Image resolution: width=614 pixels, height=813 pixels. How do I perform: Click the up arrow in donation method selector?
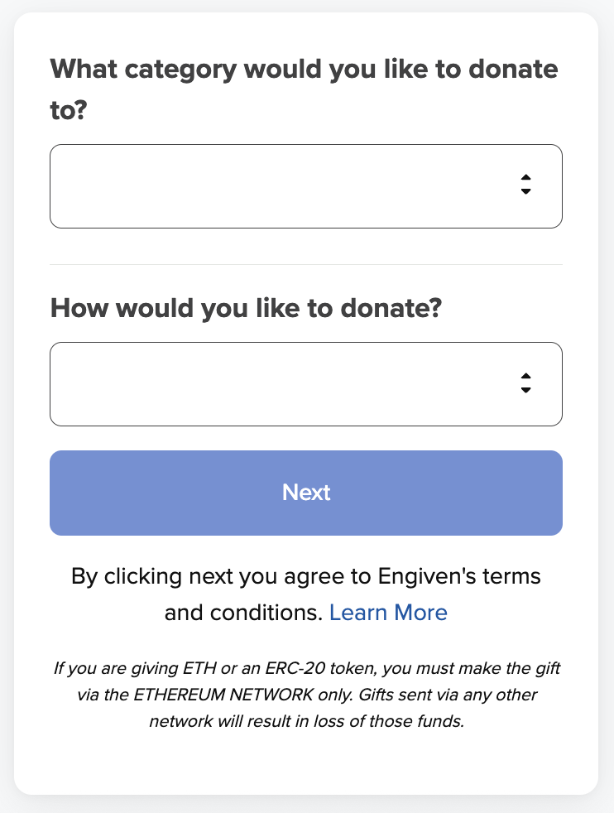[525, 375]
